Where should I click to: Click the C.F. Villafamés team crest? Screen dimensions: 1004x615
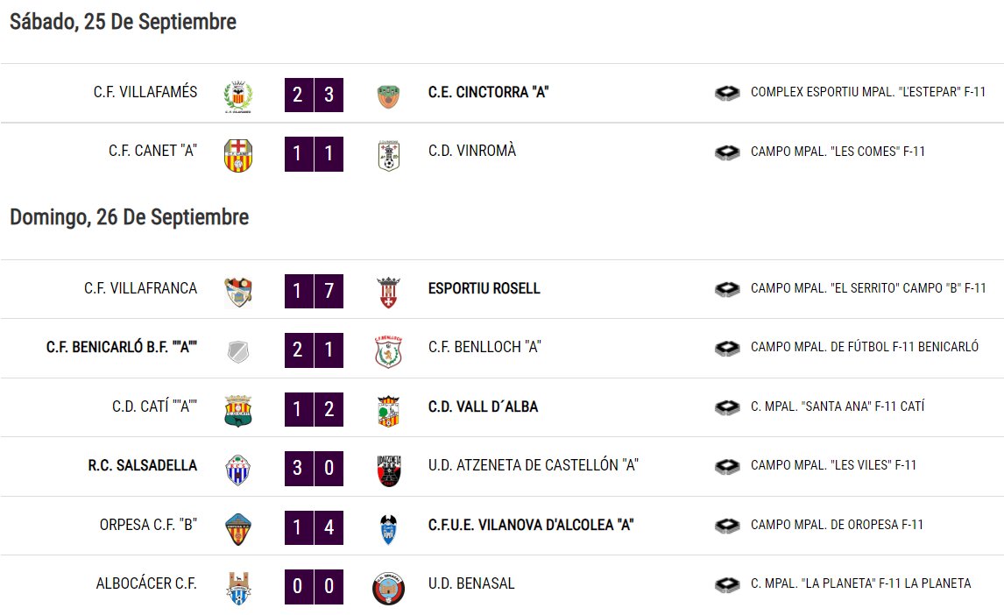(238, 96)
